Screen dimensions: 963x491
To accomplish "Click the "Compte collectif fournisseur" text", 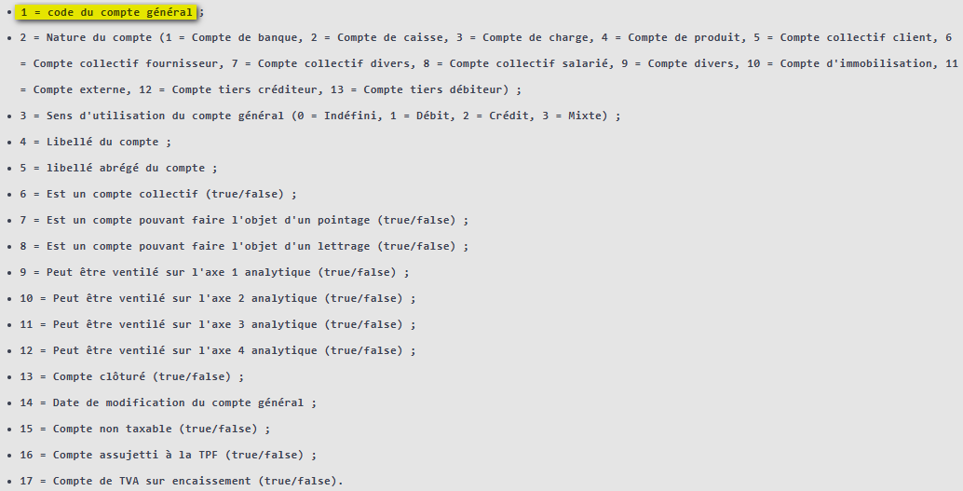I will (126, 63).
